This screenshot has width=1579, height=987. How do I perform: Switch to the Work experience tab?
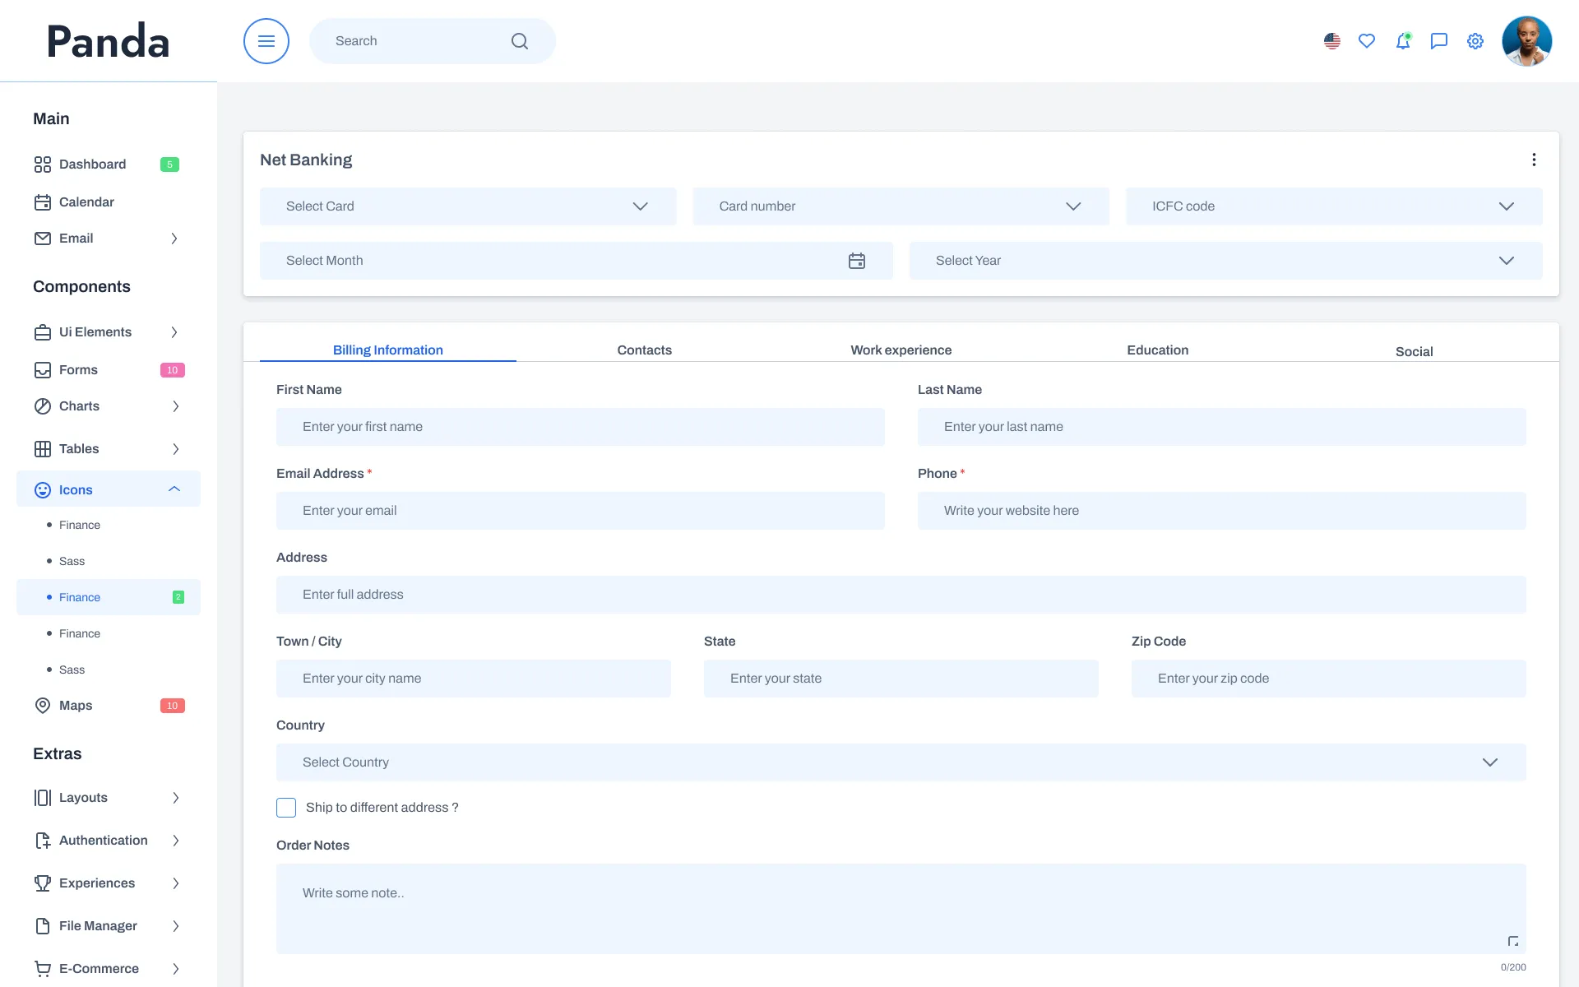tap(901, 350)
